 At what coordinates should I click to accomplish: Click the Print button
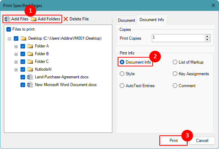[x=173, y=141]
